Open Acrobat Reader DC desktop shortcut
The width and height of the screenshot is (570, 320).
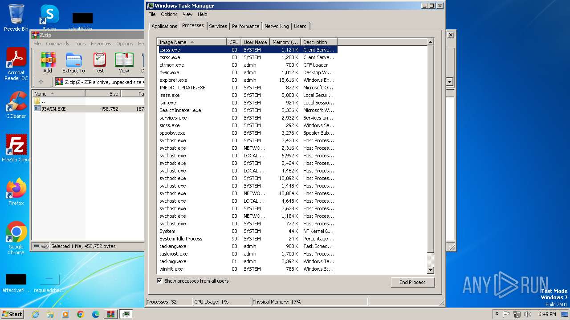tap(16, 64)
